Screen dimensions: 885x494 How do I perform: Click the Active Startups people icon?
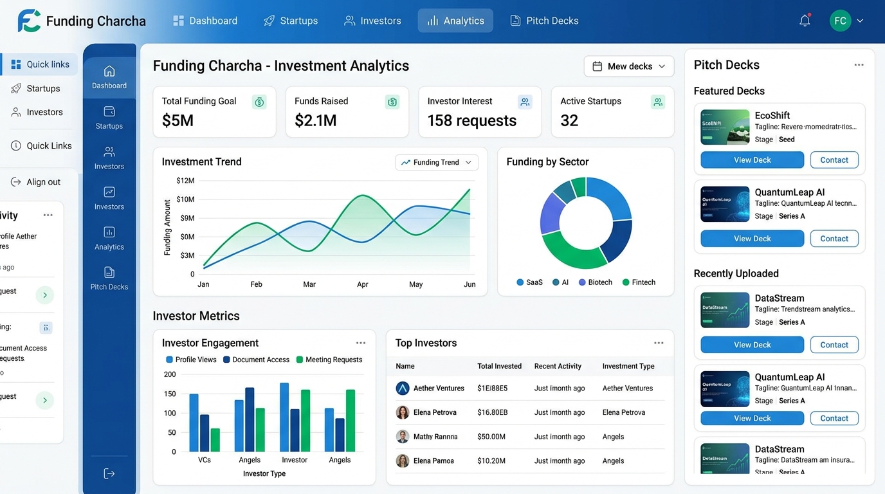[x=658, y=102]
